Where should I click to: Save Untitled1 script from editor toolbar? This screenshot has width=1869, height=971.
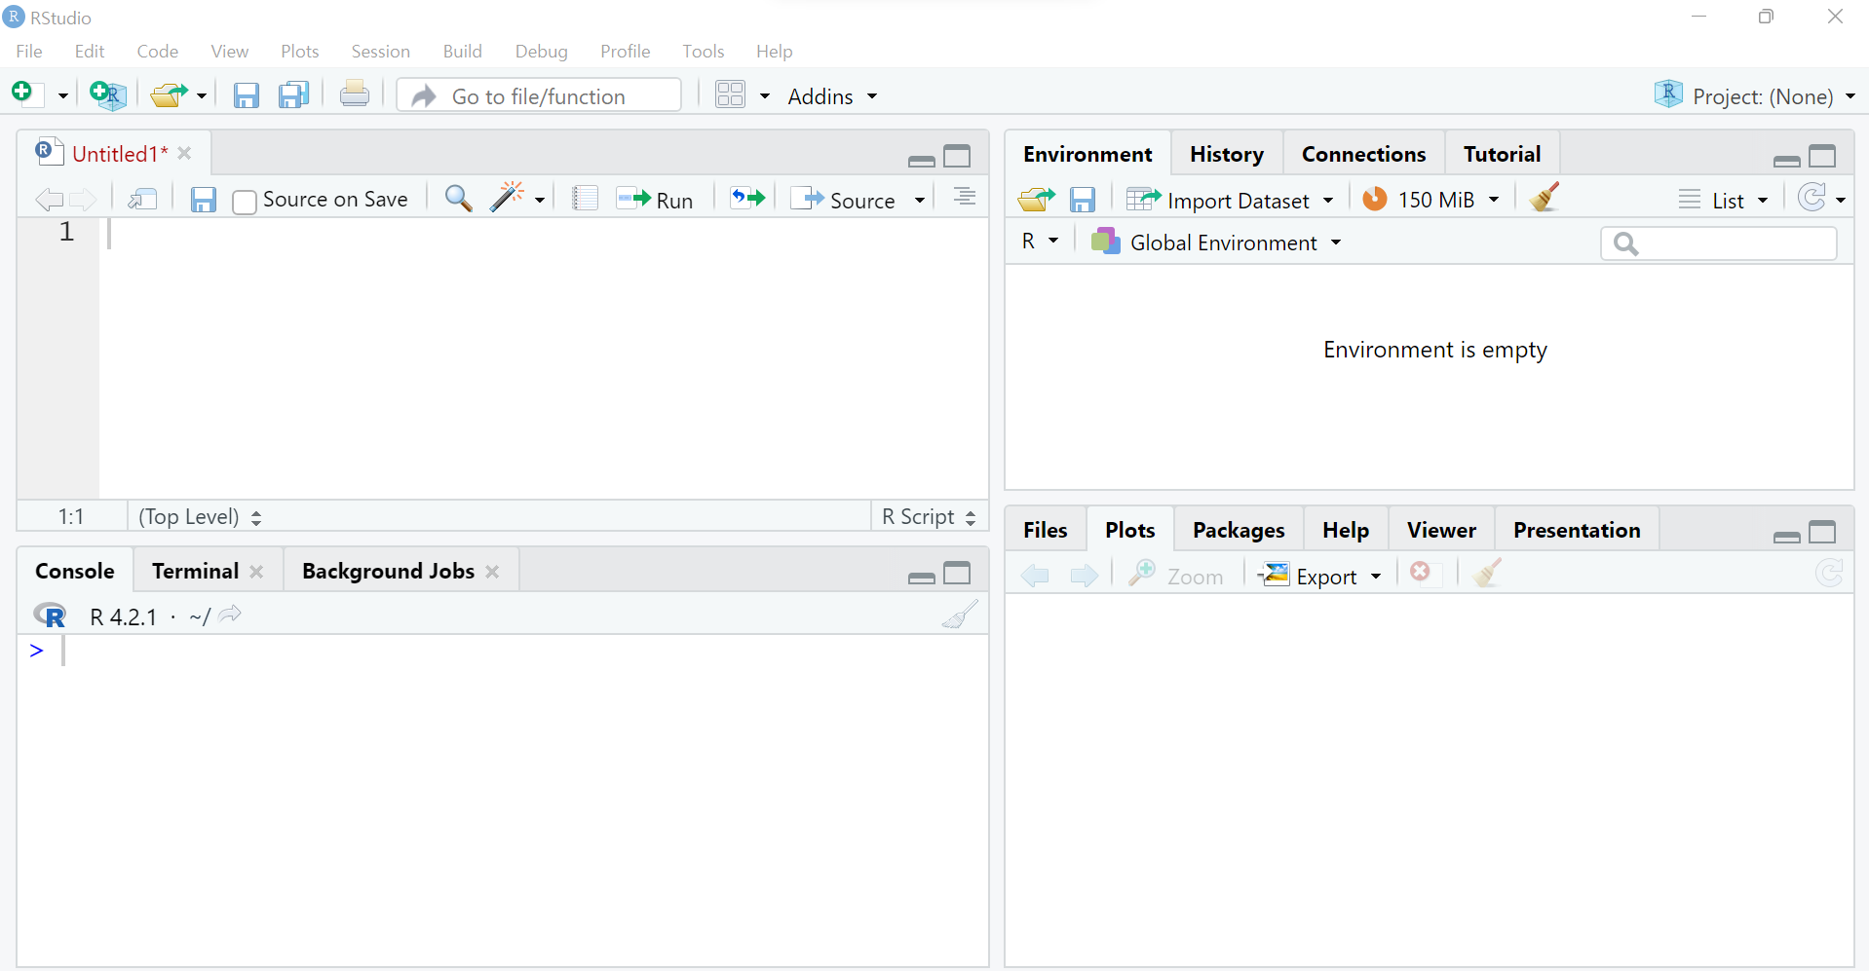pos(203,200)
